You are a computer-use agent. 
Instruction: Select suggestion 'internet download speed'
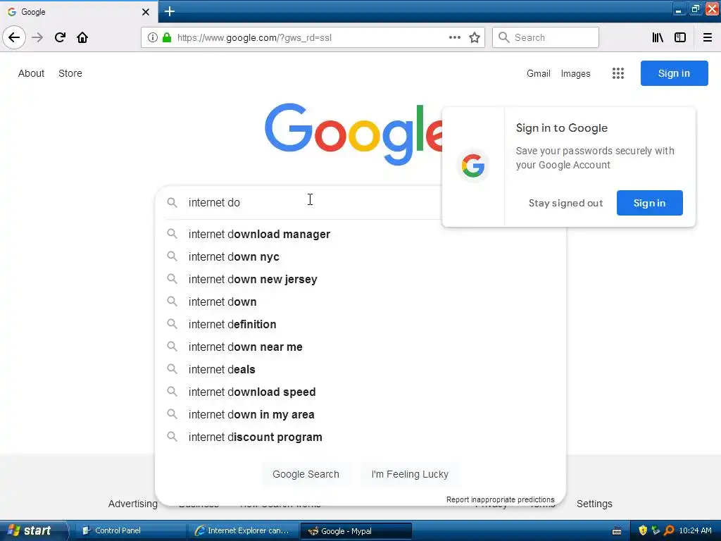click(360, 392)
